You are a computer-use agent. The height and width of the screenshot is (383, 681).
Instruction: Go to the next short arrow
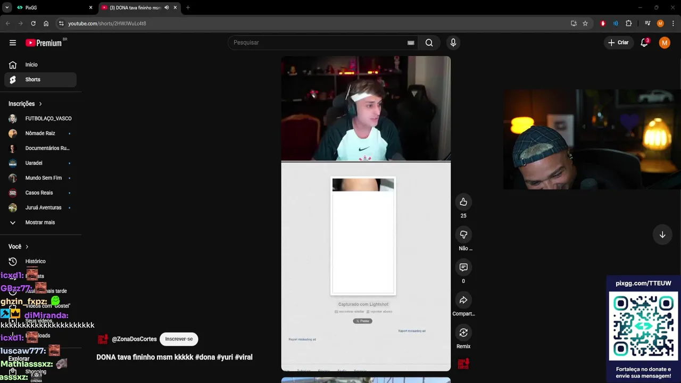[x=662, y=235]
